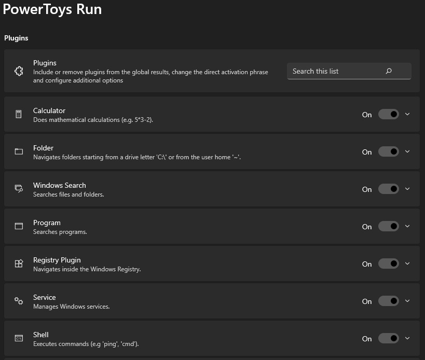Disable the Shell plugin toggle
This screenshot has height=360, width=425.
(388, 338)
